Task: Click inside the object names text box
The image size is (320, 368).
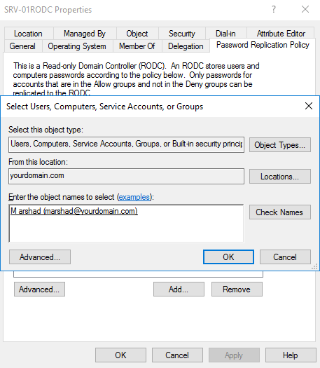Action: click(x=126, y=224)
